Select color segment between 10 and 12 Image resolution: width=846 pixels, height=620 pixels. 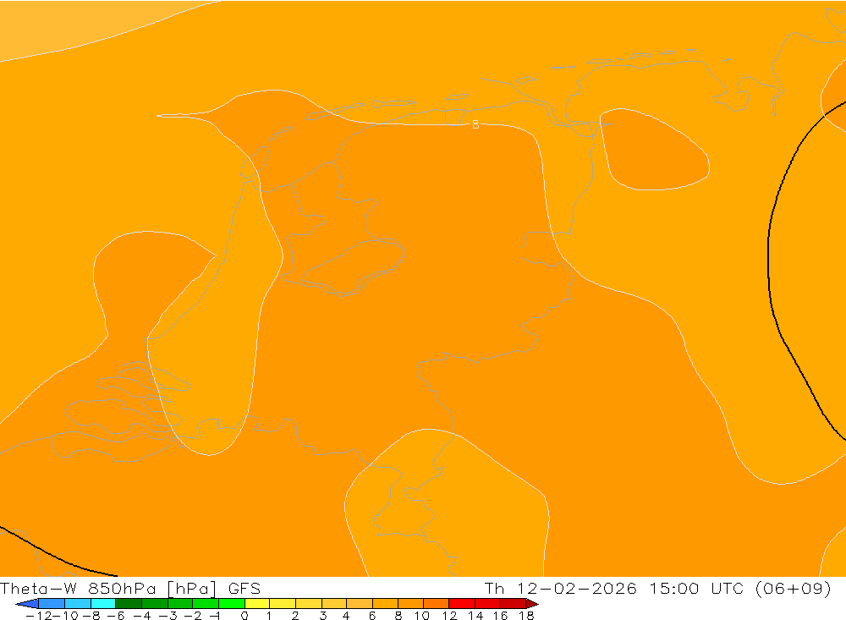(x=437, y=604)
